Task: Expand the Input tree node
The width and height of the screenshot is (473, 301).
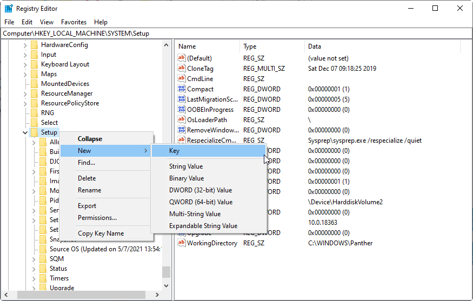Action: [25, 55]
